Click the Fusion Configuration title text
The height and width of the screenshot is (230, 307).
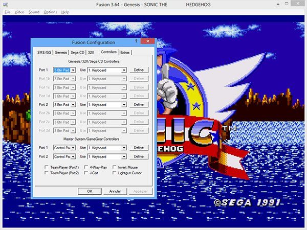(94, 42)
